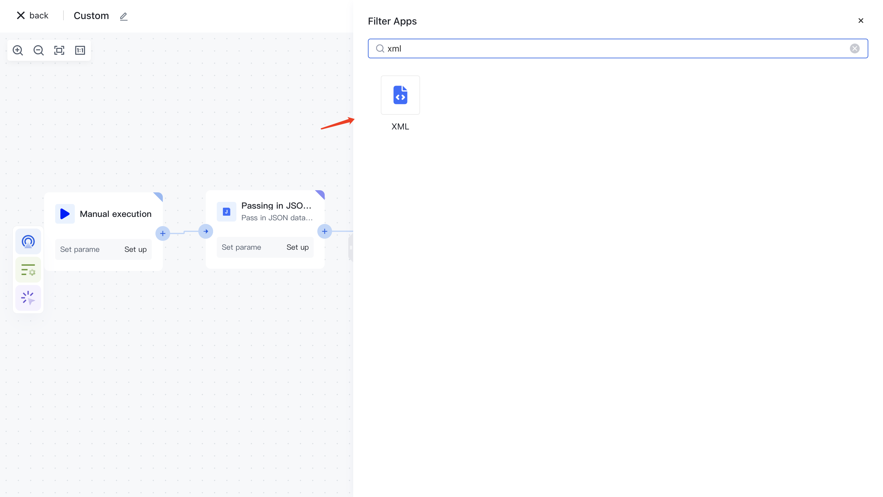Go back using the back button
Viewport: 883px width, 497px height.
pyautogui.click(x=33, y=15)
